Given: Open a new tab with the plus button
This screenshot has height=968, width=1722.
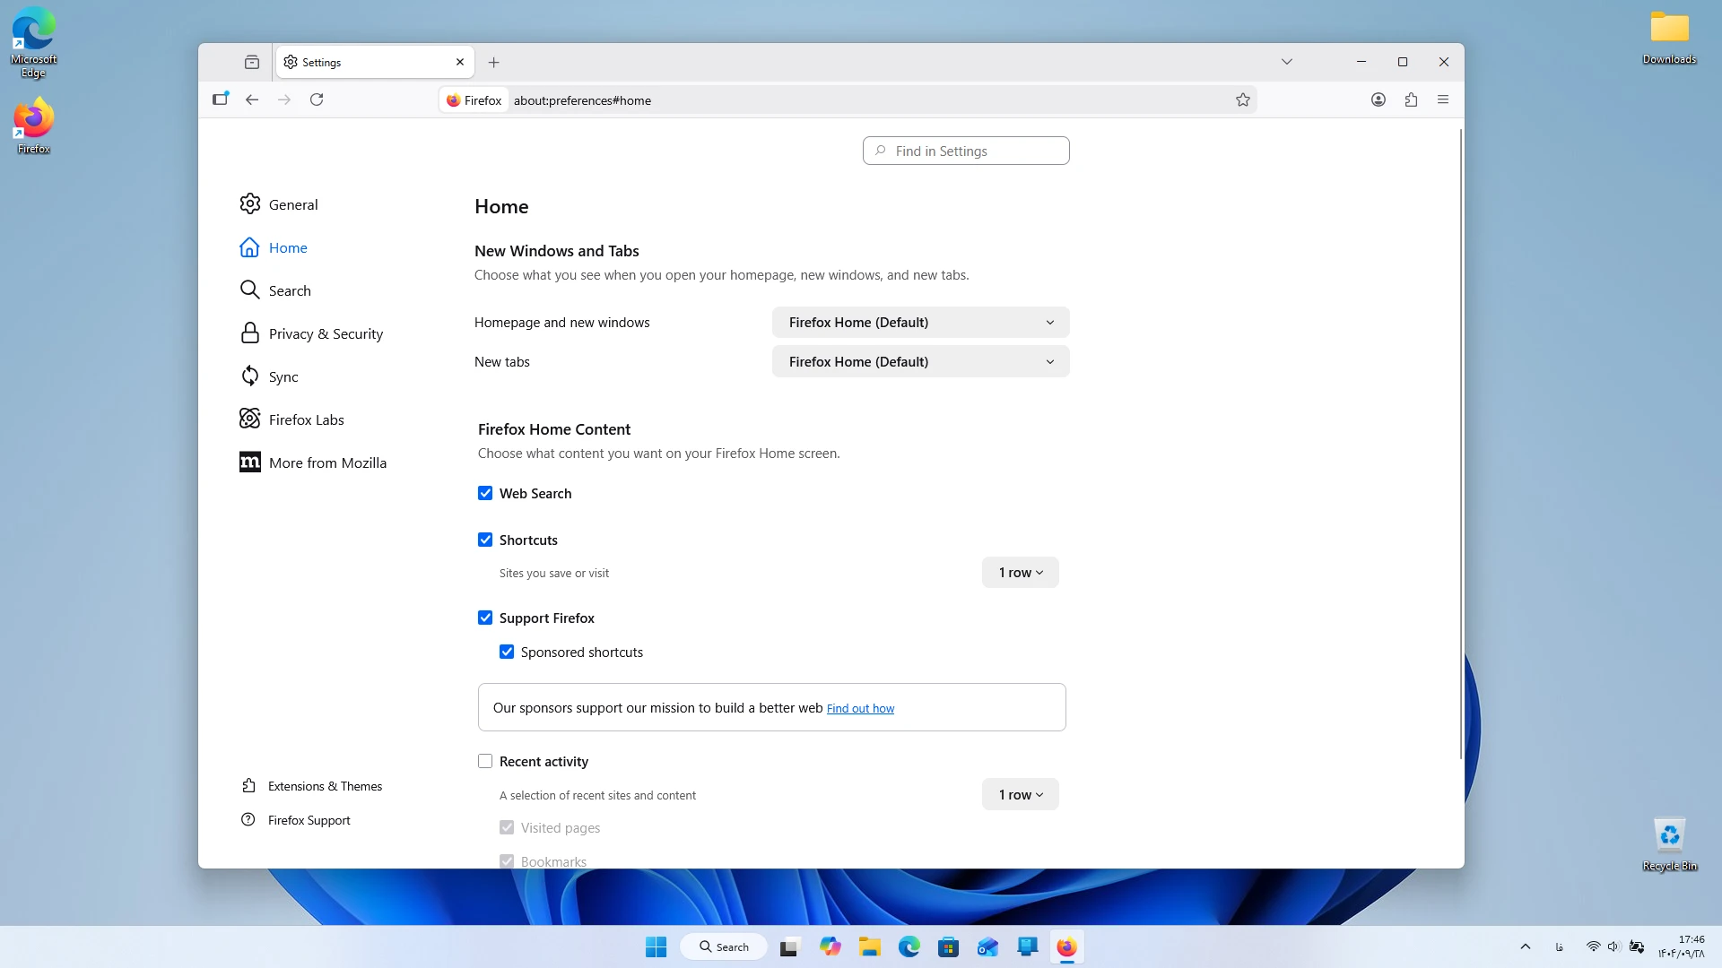Looking at the screenshot, I should click(x=493, y=62).
